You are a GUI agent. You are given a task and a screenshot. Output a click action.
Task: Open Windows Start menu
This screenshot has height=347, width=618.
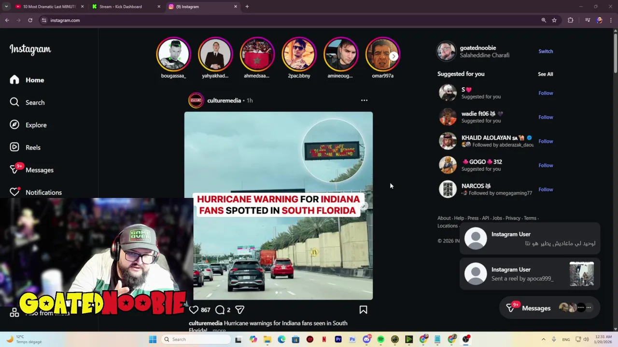coord(153,339)
